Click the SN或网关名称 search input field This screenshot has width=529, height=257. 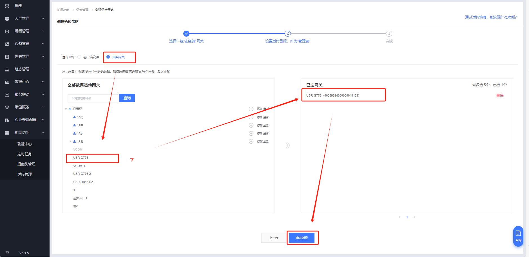(93, 98)
